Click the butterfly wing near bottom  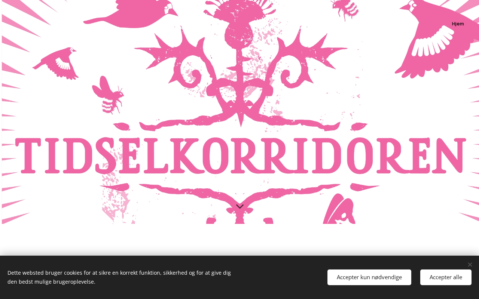click(x=339, y=209)
